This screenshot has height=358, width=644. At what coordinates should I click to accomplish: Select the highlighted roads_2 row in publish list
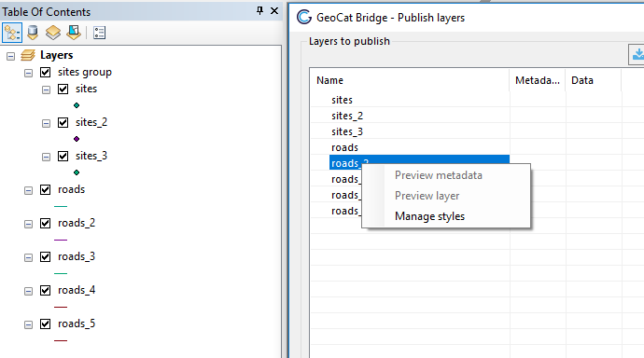point(419,162)
